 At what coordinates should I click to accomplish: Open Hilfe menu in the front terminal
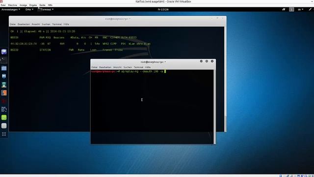point(148,67)
